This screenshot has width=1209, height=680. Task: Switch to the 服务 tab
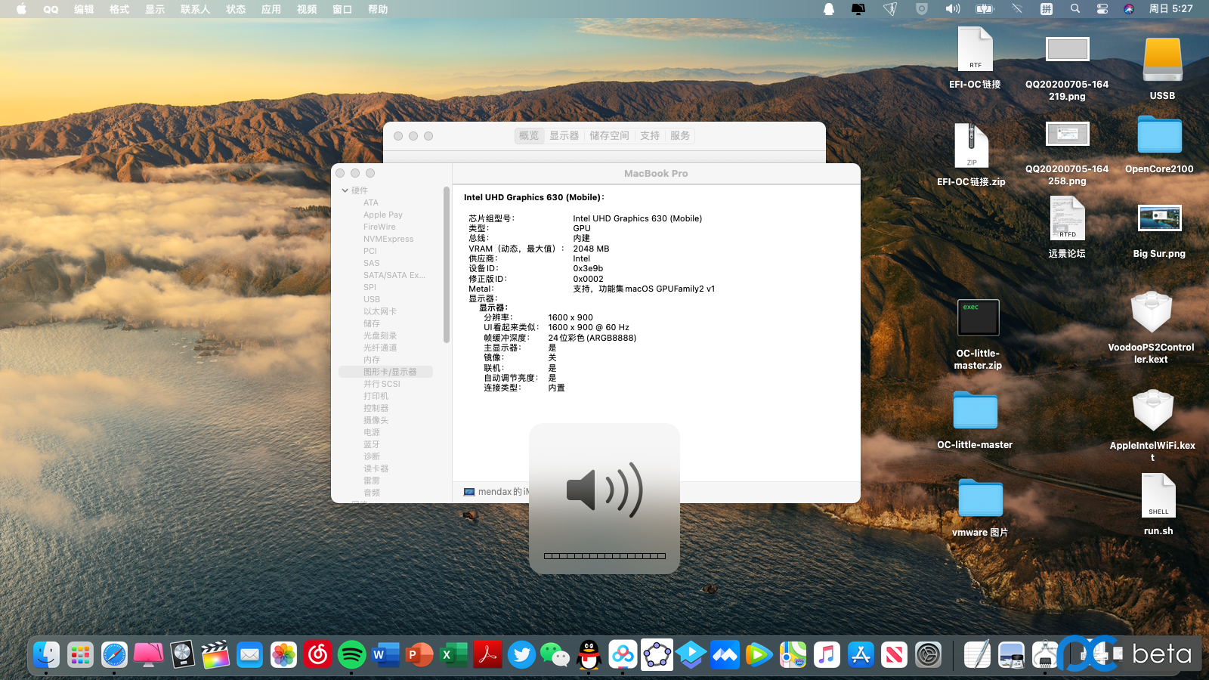coord(680,136)
